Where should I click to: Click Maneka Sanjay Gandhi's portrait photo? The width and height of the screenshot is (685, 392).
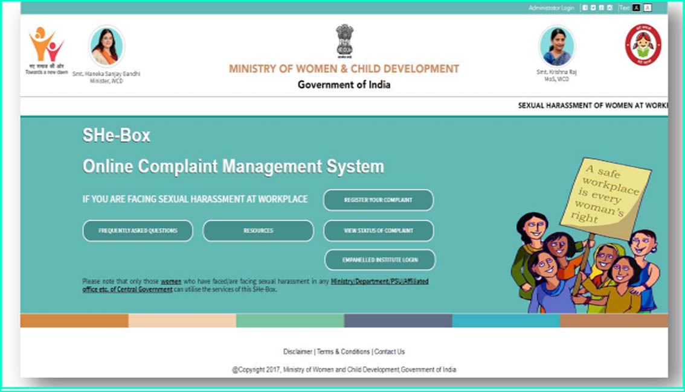coord(106,47)
